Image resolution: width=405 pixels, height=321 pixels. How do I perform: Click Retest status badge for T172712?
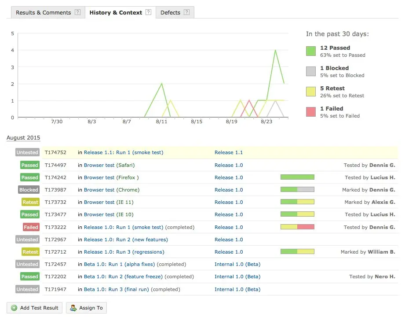pyautogui.click(x=30, y=252)
